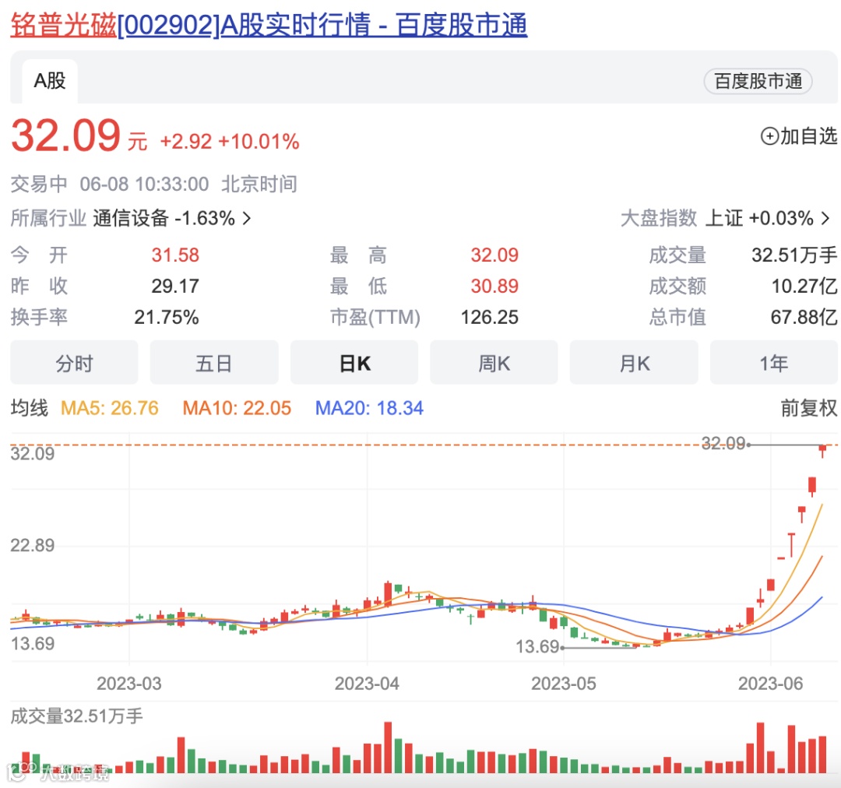Image resolution: width=841 pixels, height=788 pixels.
Task: Click the current price 32.09
Action: pos(66,135)
